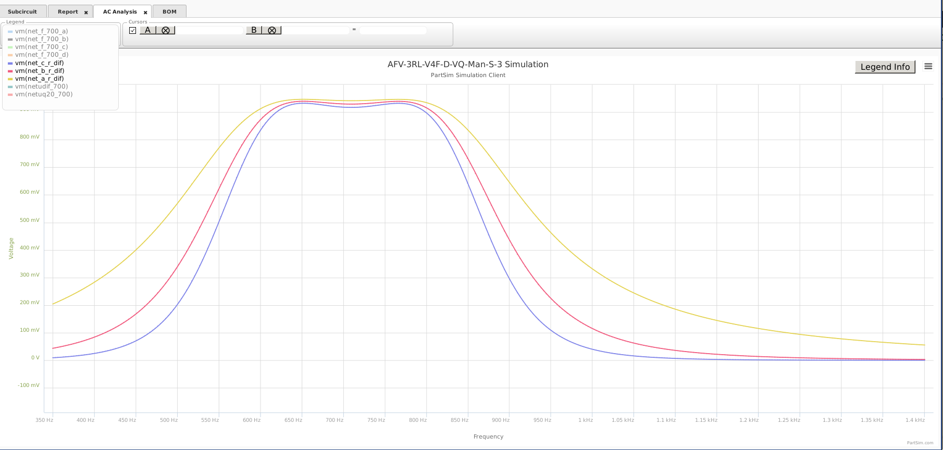Click the Legend Info button

tap(885, 67)
